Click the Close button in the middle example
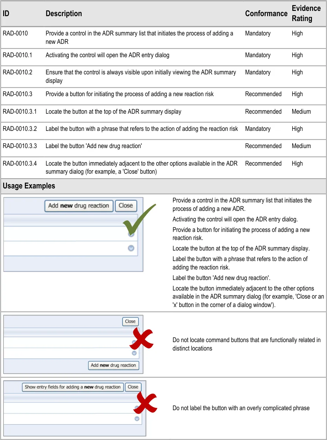327x440 pixels. pos(130,321)
